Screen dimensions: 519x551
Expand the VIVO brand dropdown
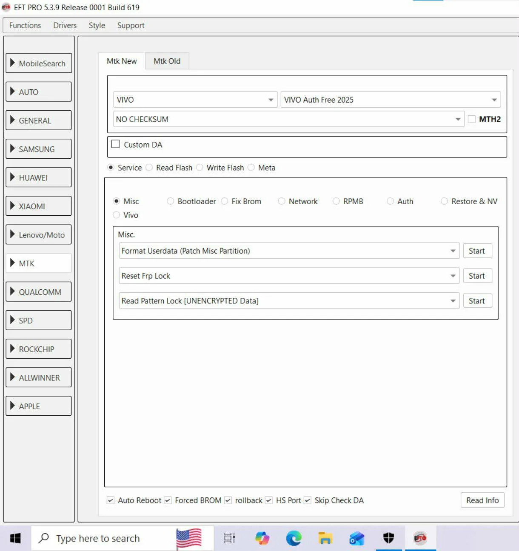click(271, 100)
